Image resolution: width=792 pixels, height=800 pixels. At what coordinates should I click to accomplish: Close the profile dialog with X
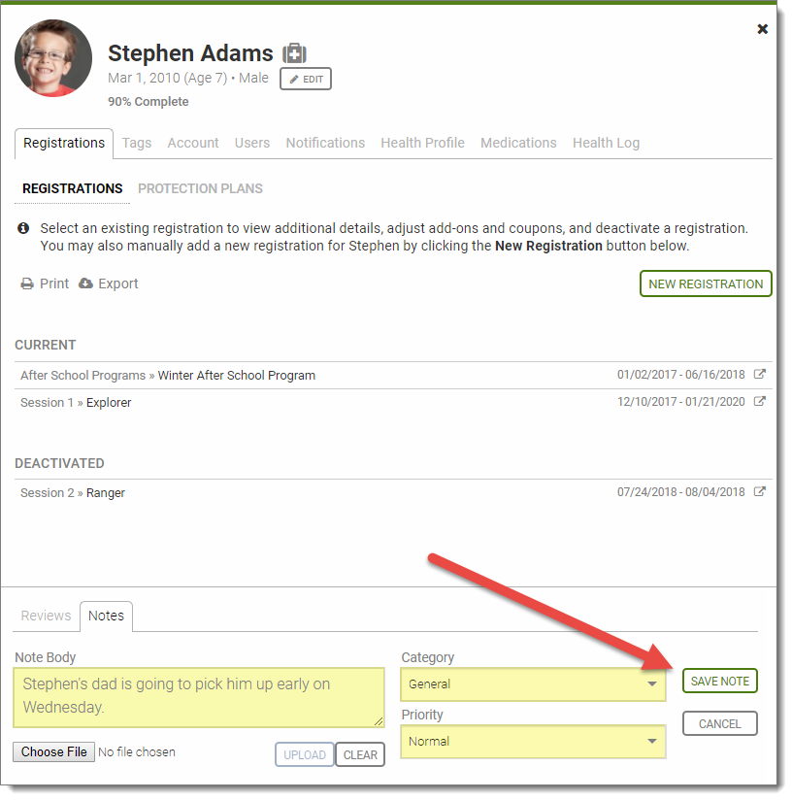(762, 29)
